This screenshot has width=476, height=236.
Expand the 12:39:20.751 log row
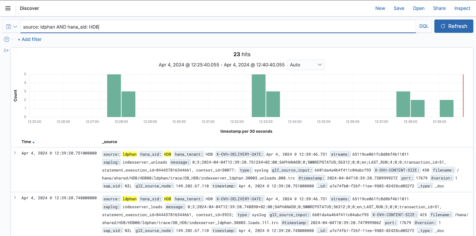point(15,153)
